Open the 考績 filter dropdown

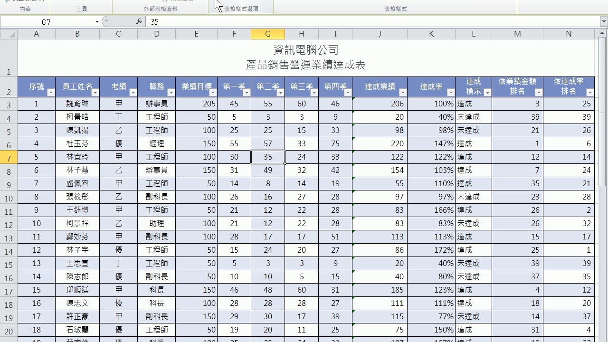pos(133,92)
